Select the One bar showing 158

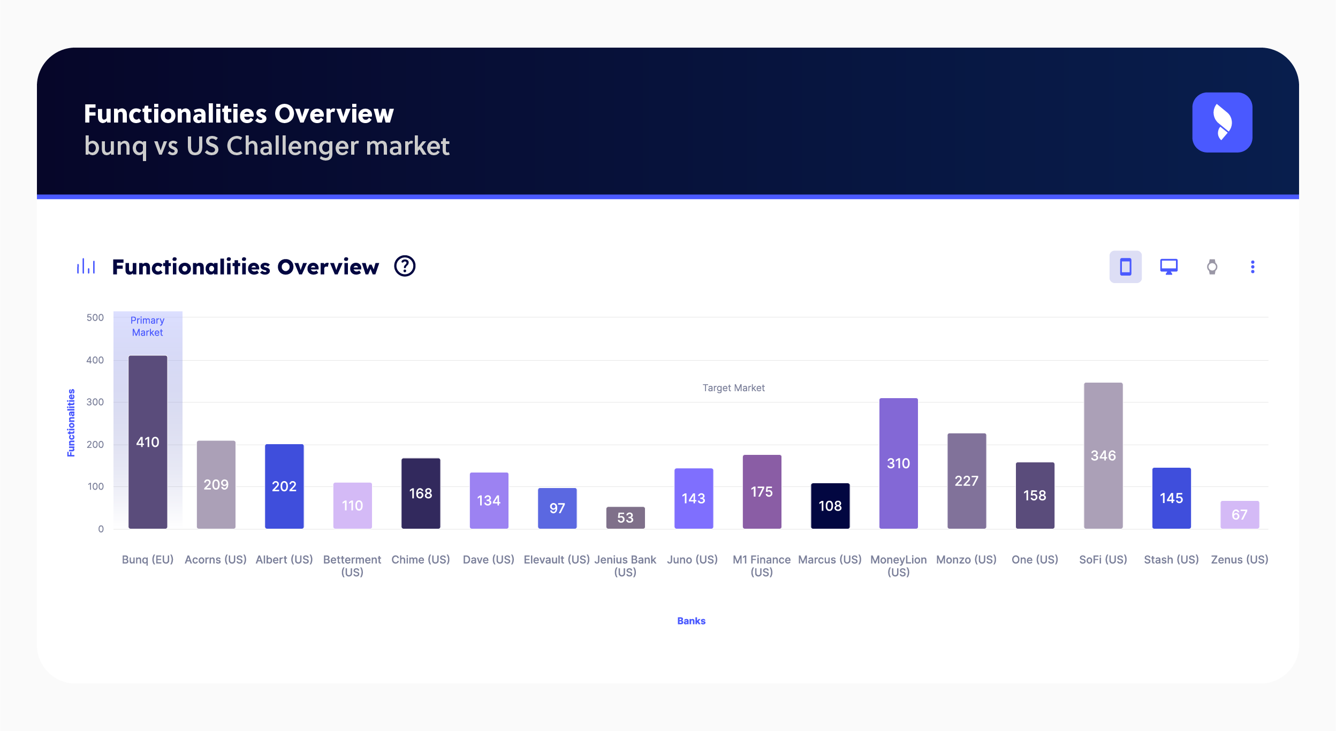coord(1035,496)
